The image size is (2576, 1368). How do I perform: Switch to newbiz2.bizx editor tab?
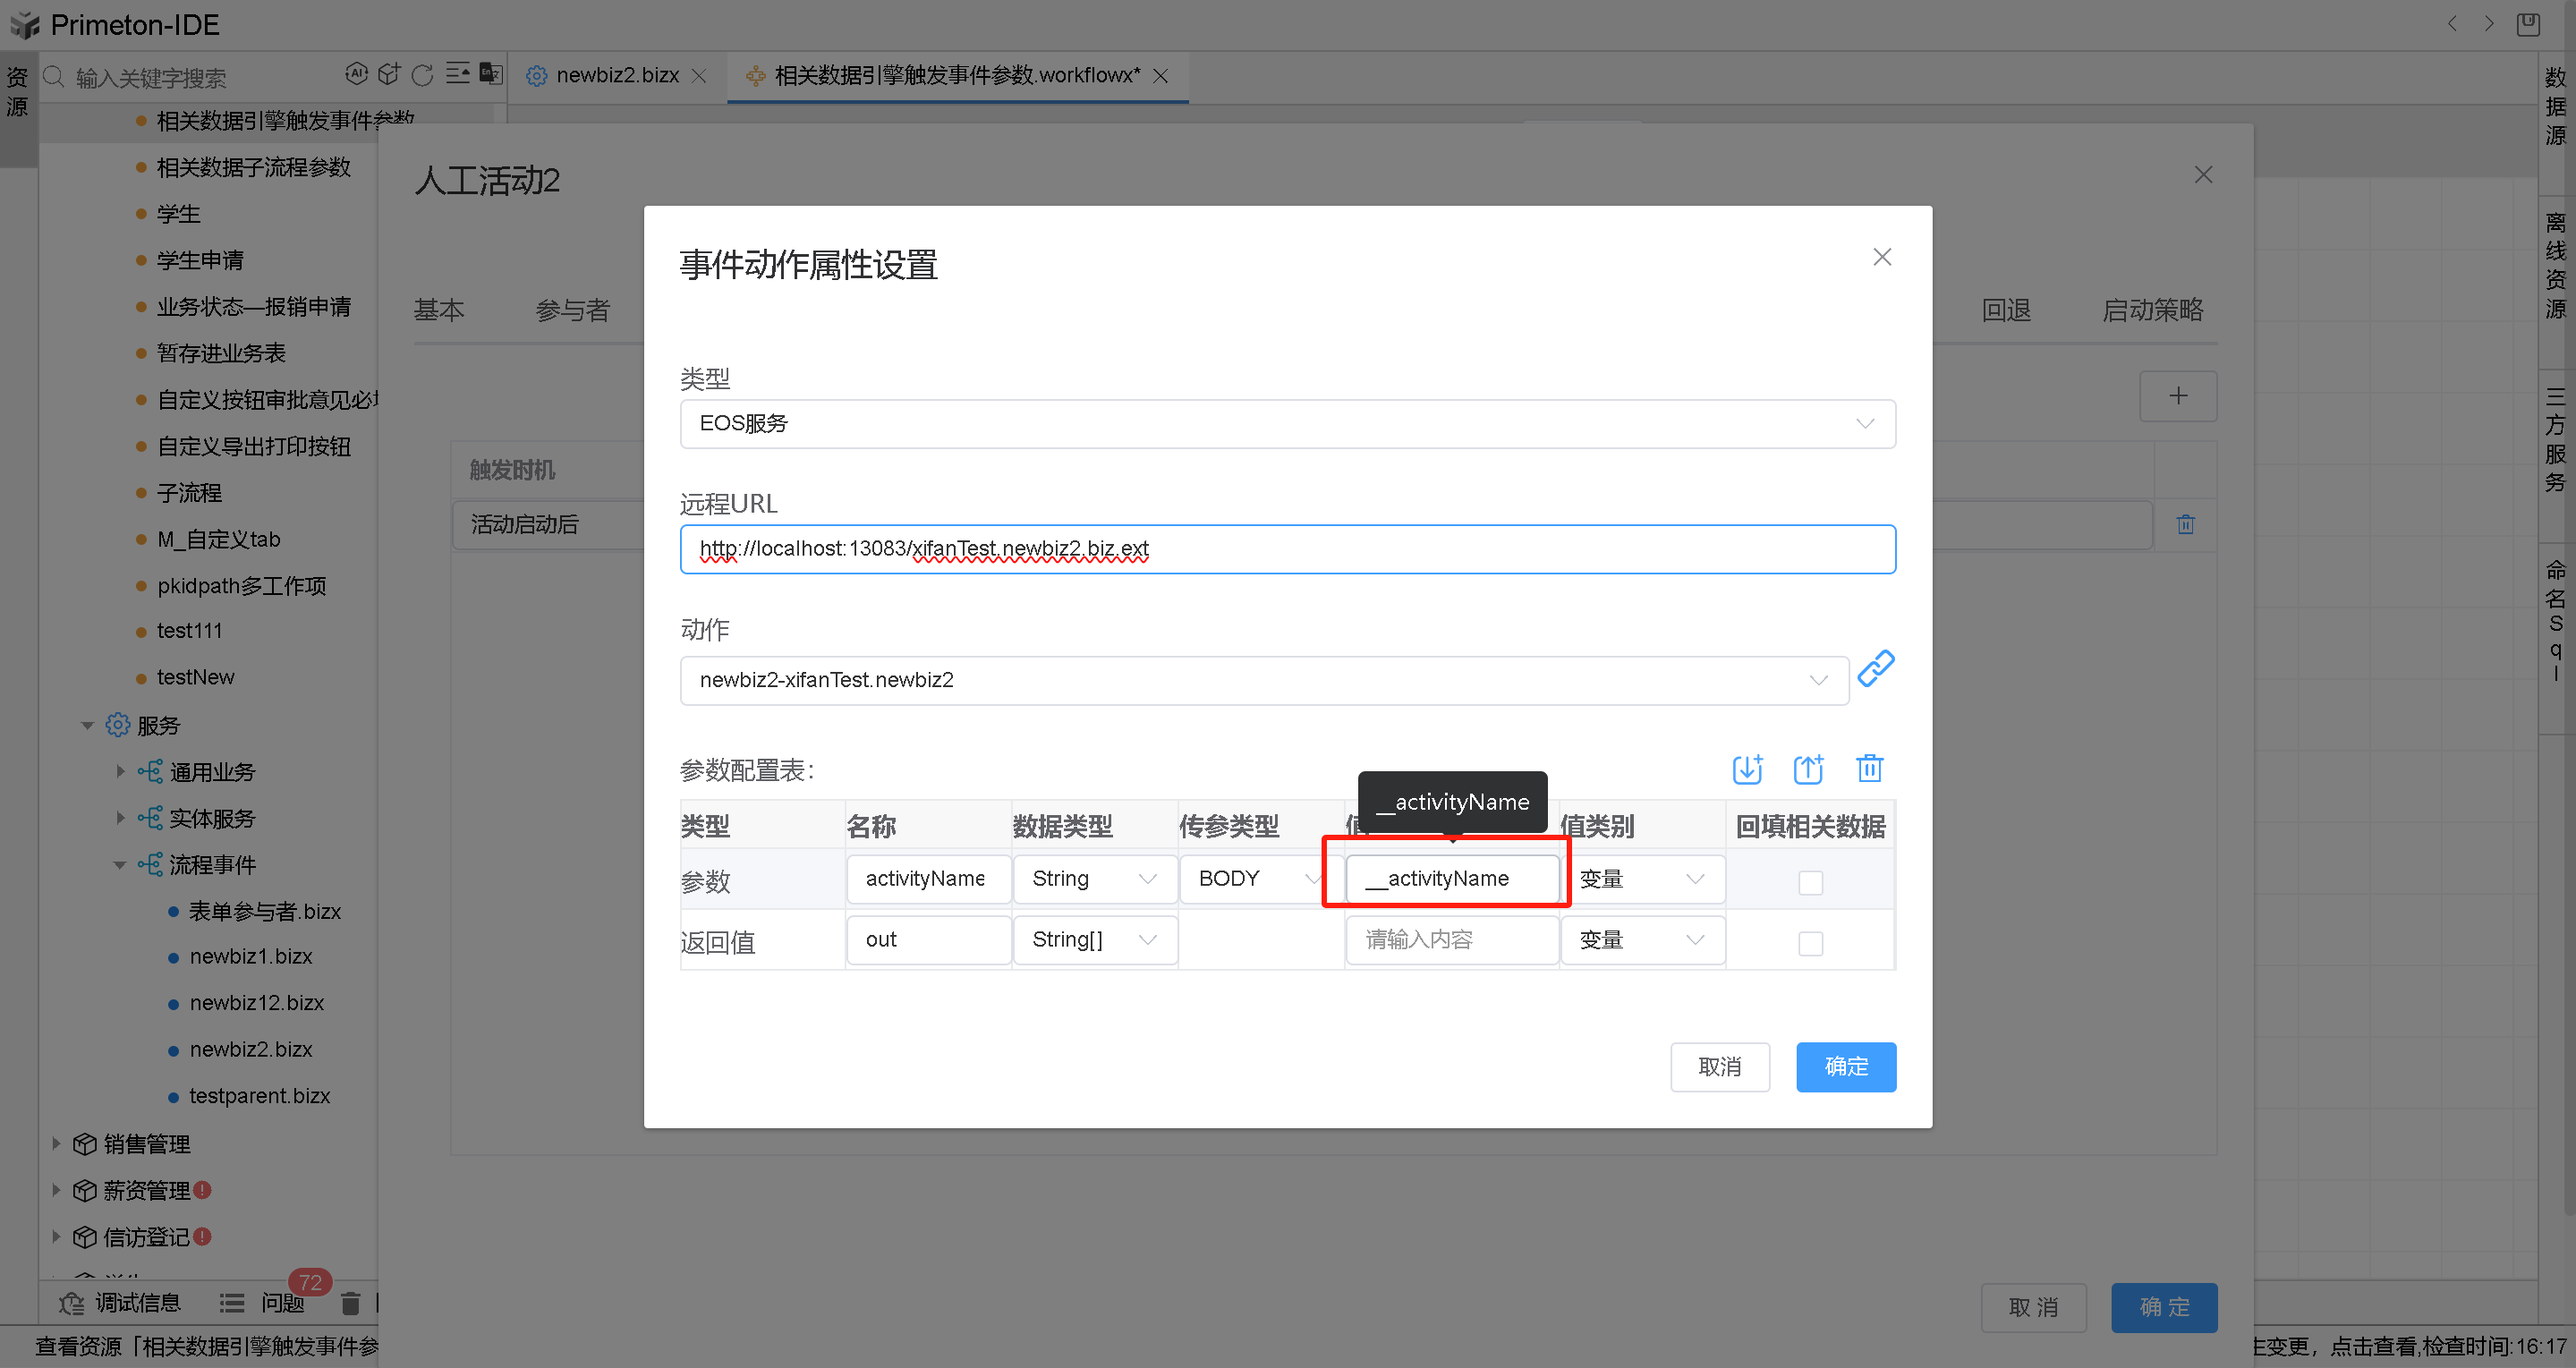617,76
